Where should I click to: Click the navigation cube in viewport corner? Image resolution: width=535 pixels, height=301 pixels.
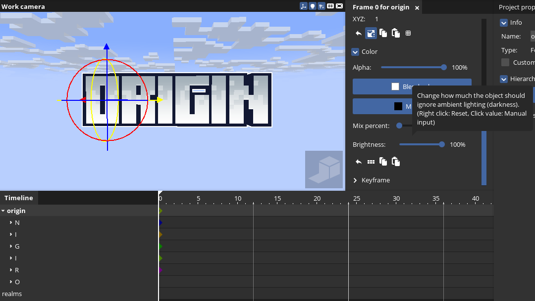pyautogui.click(x=324, y=170)
